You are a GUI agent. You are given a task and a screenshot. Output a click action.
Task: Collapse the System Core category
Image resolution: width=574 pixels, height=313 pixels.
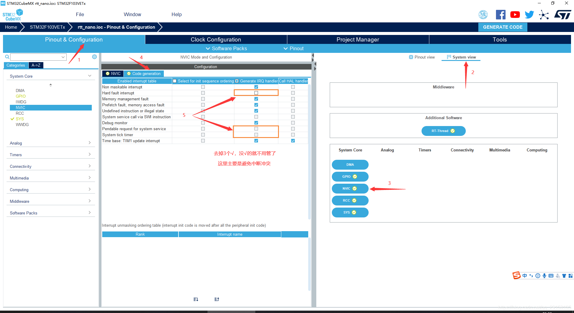90,76
